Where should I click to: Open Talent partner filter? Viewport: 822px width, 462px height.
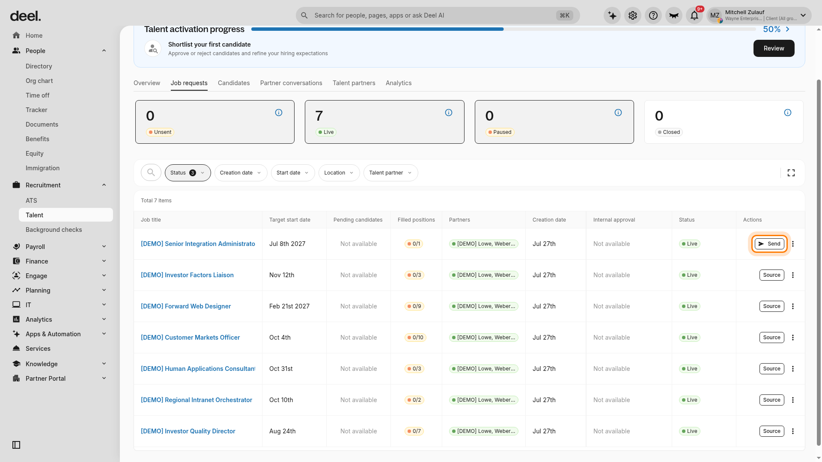(391, 173)
